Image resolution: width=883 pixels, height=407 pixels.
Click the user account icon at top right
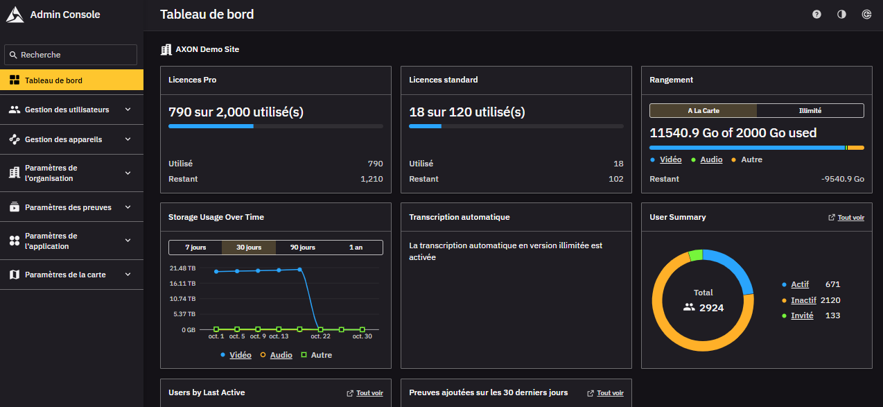[866, 15]
